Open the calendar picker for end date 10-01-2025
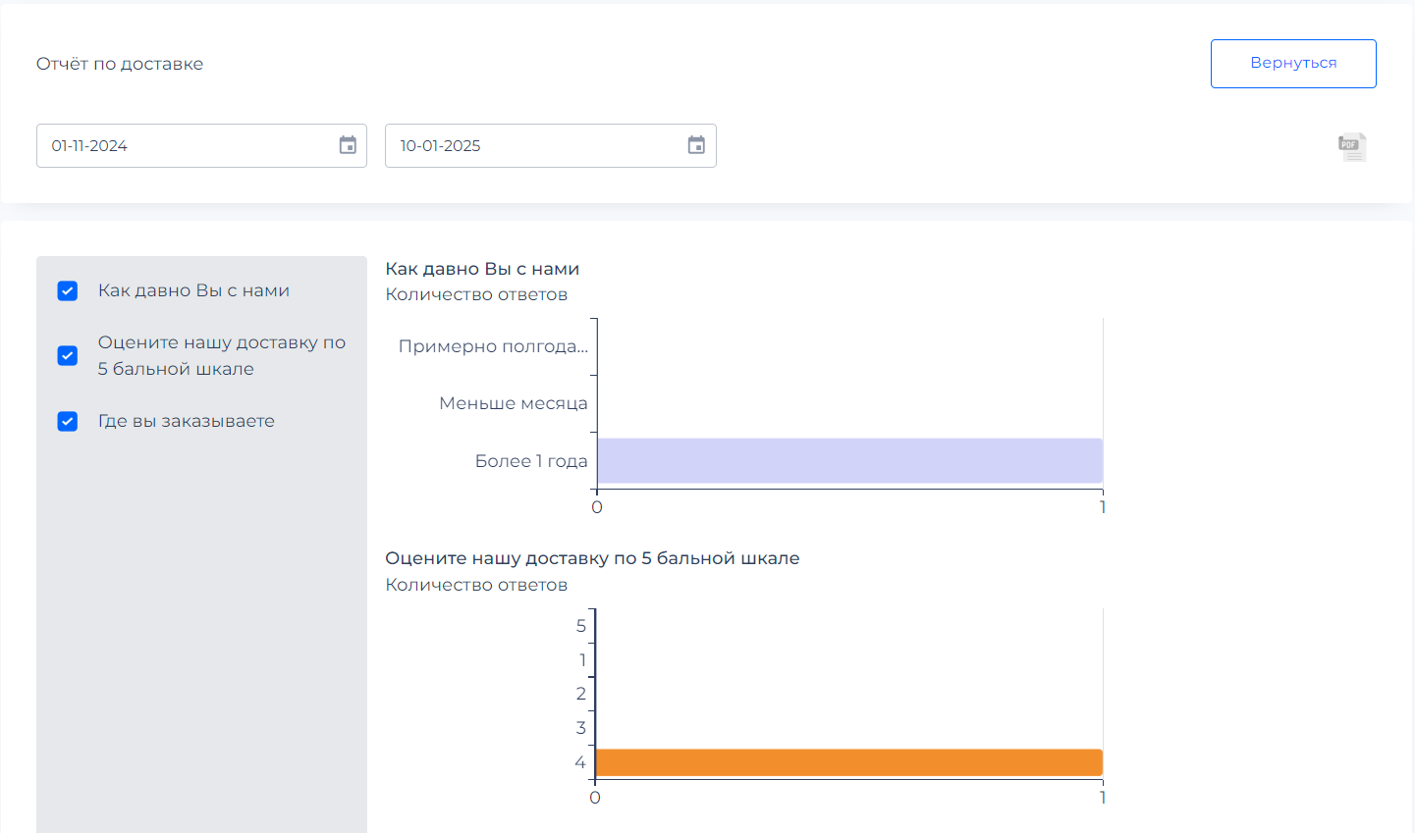 click(696, 145)
